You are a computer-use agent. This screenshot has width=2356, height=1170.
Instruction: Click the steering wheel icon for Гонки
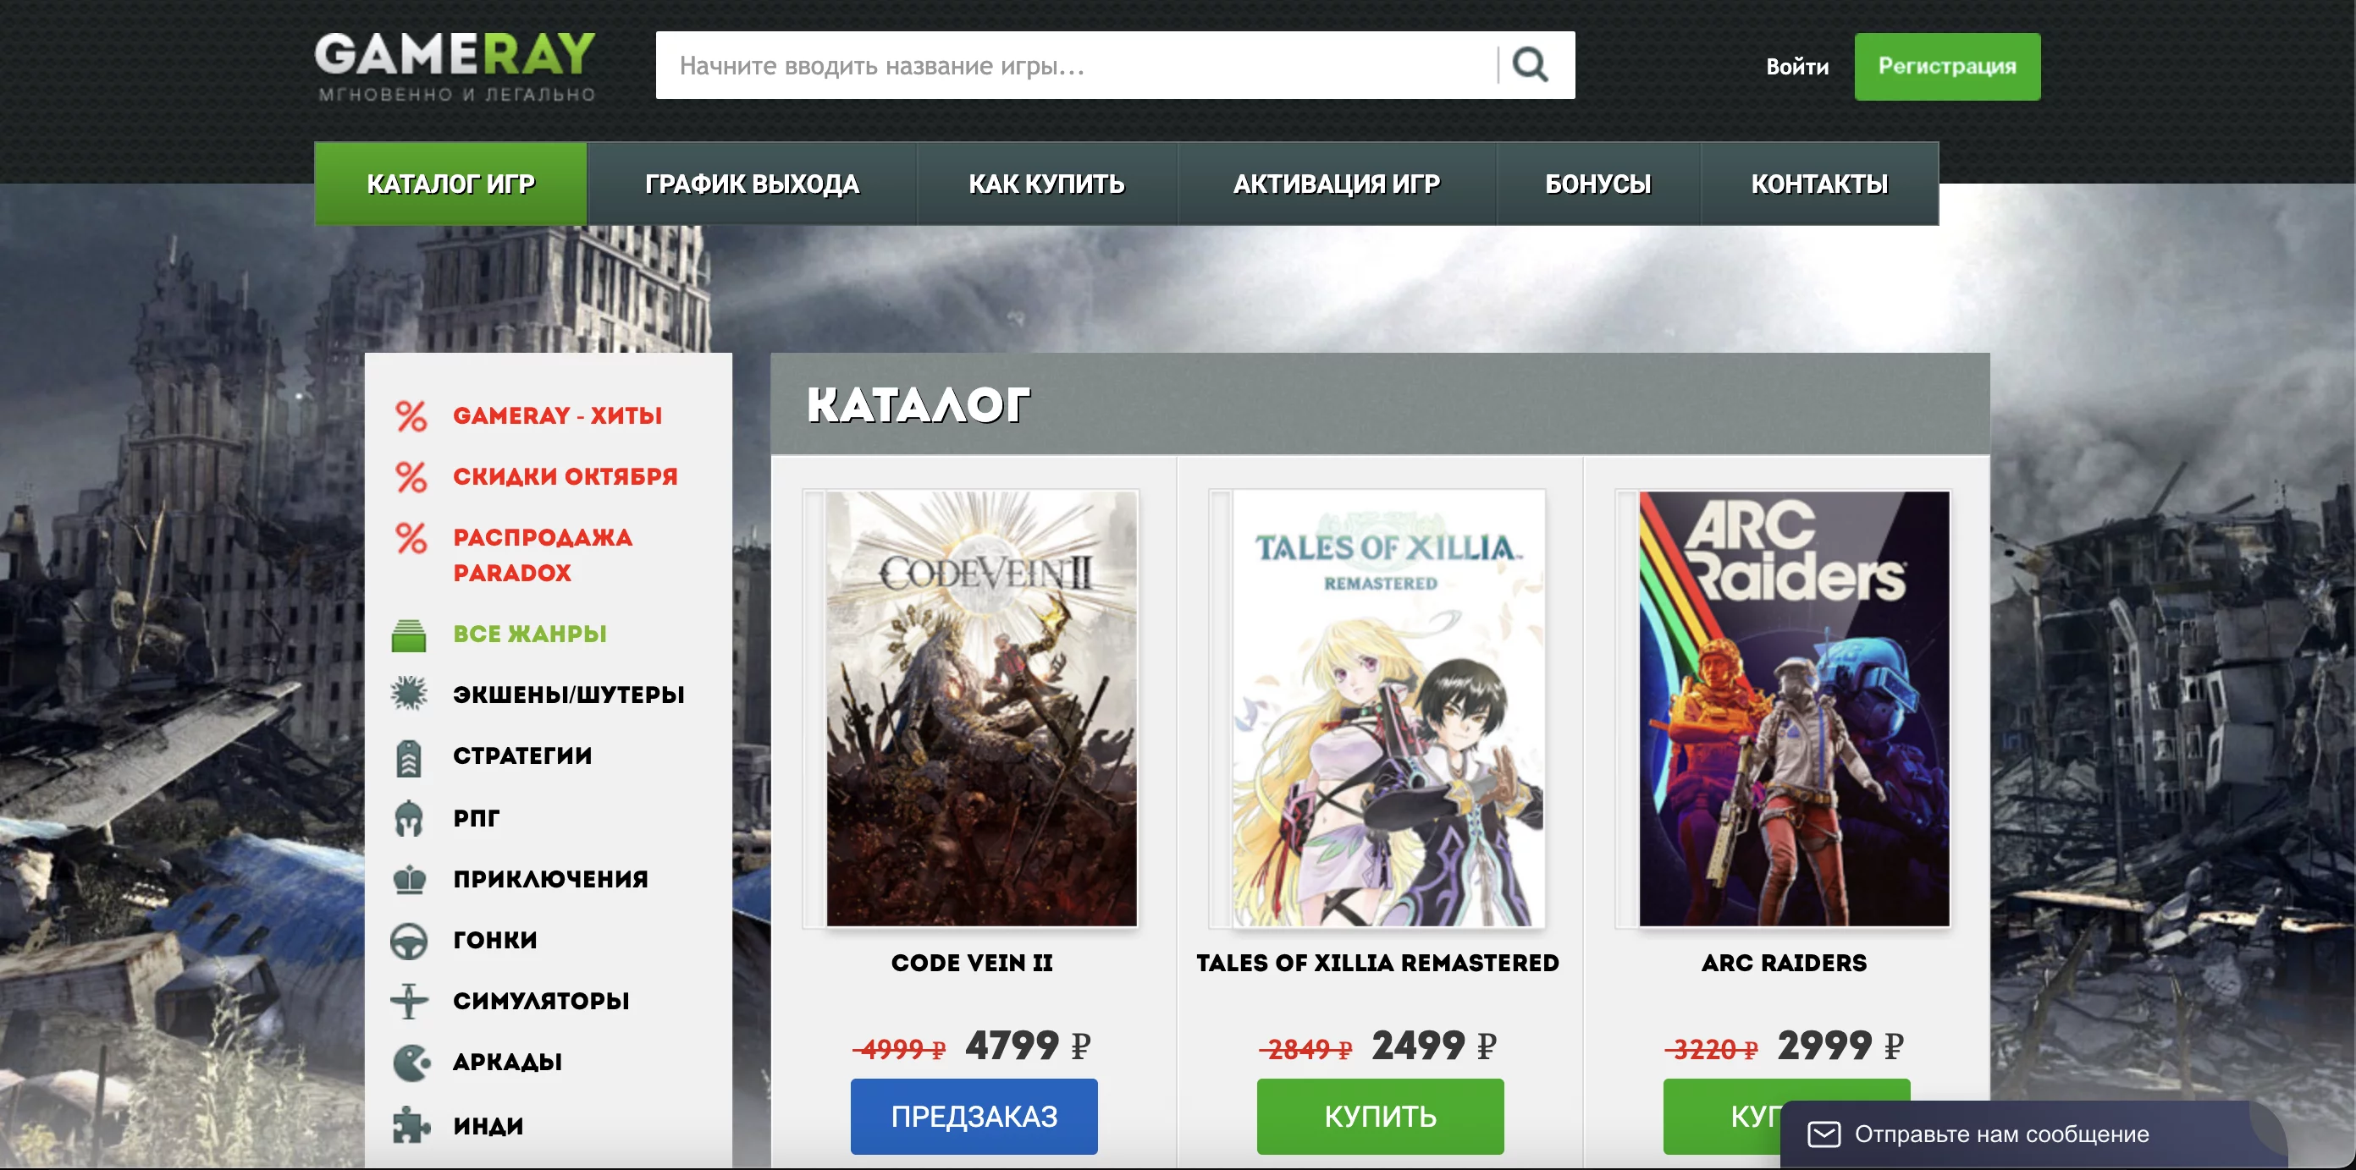point(409,941)
